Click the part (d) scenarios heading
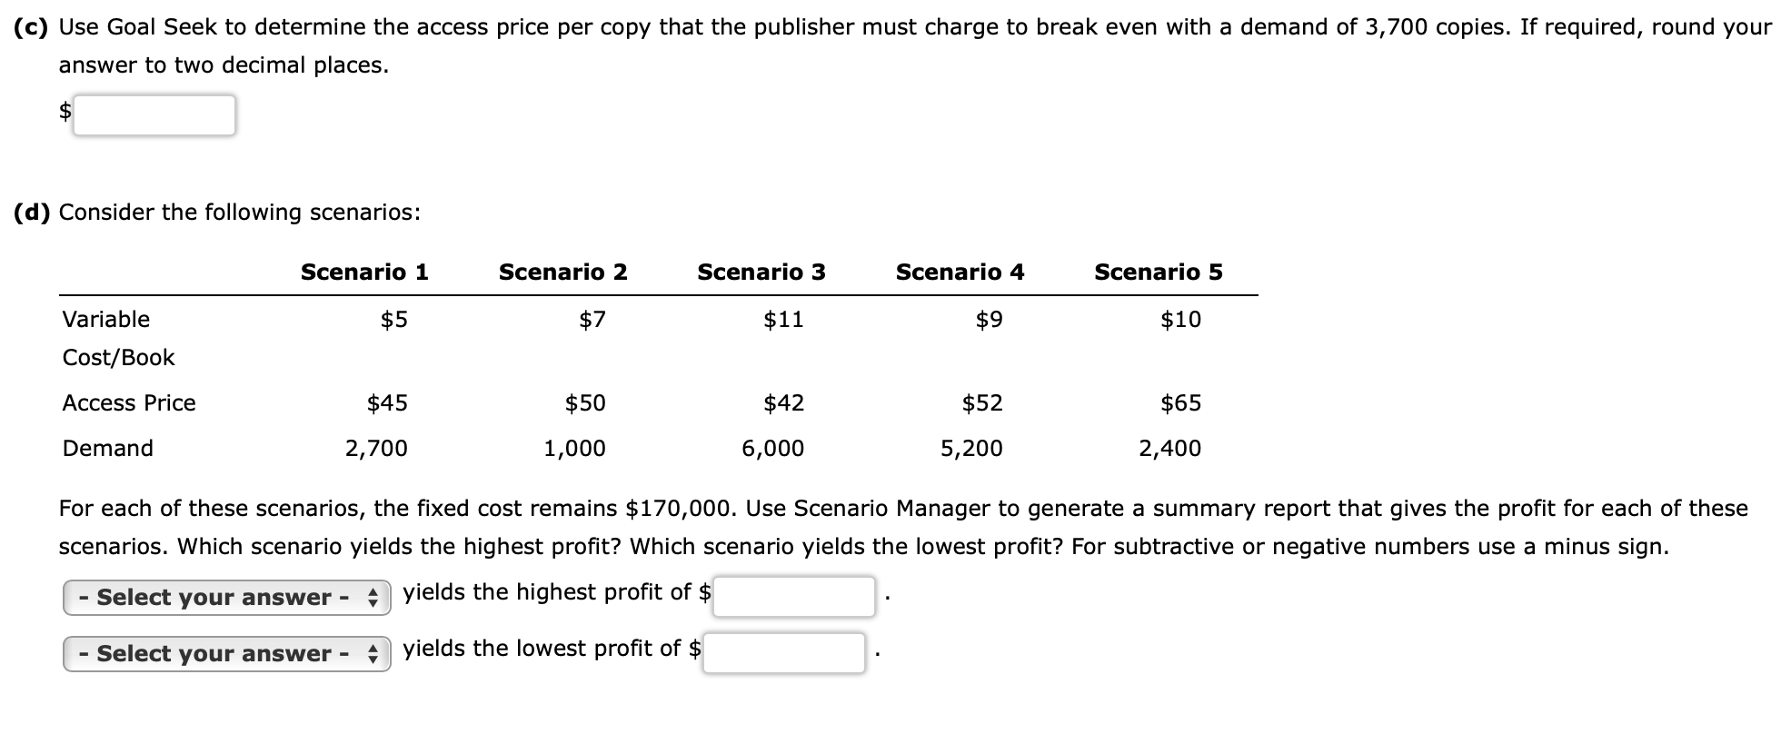Image resolution: width=1781 pixels, height=734 pixels. tap(215, 211)
